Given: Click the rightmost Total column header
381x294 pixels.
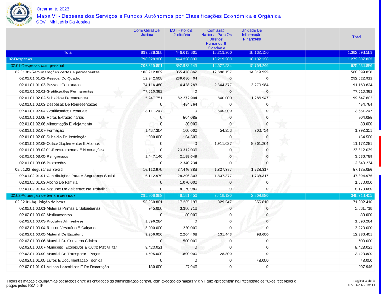Looking at the screenshot, I should [357, 37].
